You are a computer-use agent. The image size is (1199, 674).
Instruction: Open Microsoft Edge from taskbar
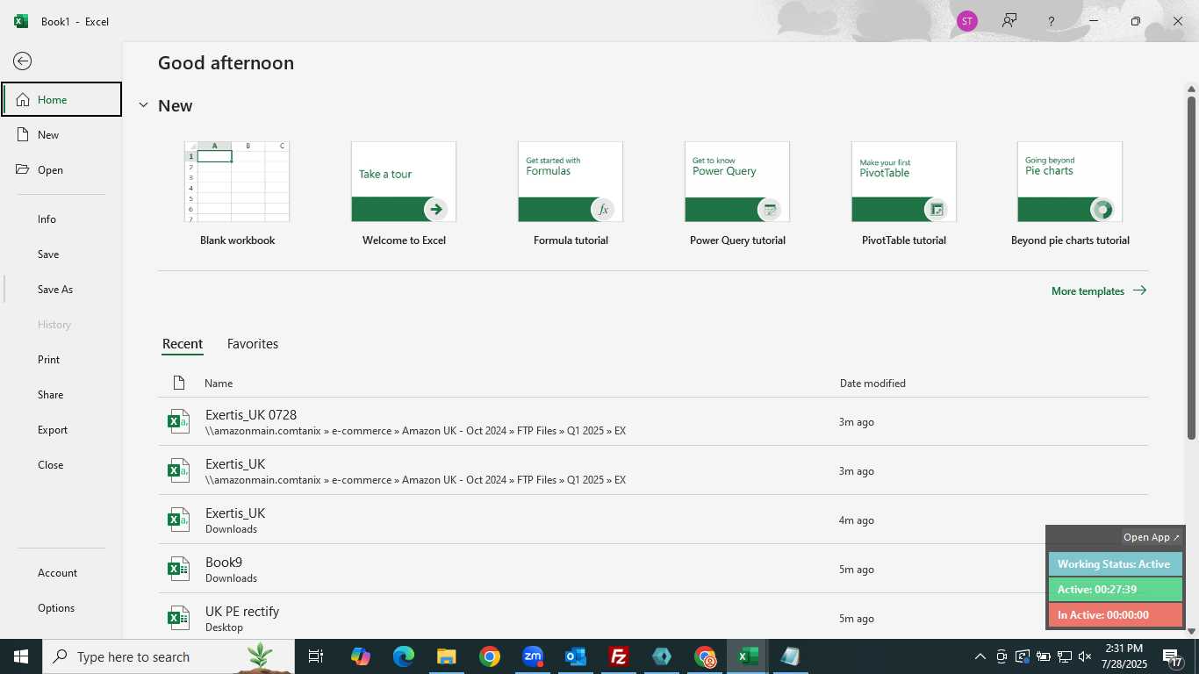click(403, 656)
